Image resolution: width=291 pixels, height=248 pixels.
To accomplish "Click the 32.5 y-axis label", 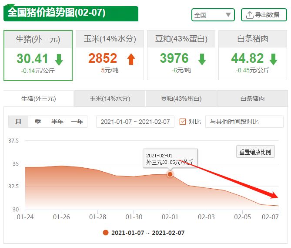I will (x=13, y=187).
